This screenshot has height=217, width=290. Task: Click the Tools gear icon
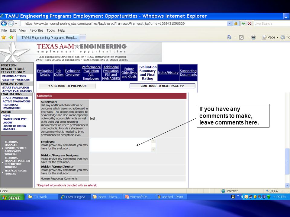pos(283,37)
